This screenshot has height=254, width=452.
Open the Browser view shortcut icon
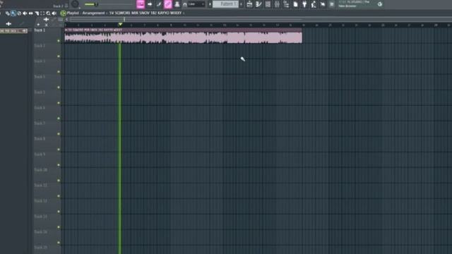point(286,4)
